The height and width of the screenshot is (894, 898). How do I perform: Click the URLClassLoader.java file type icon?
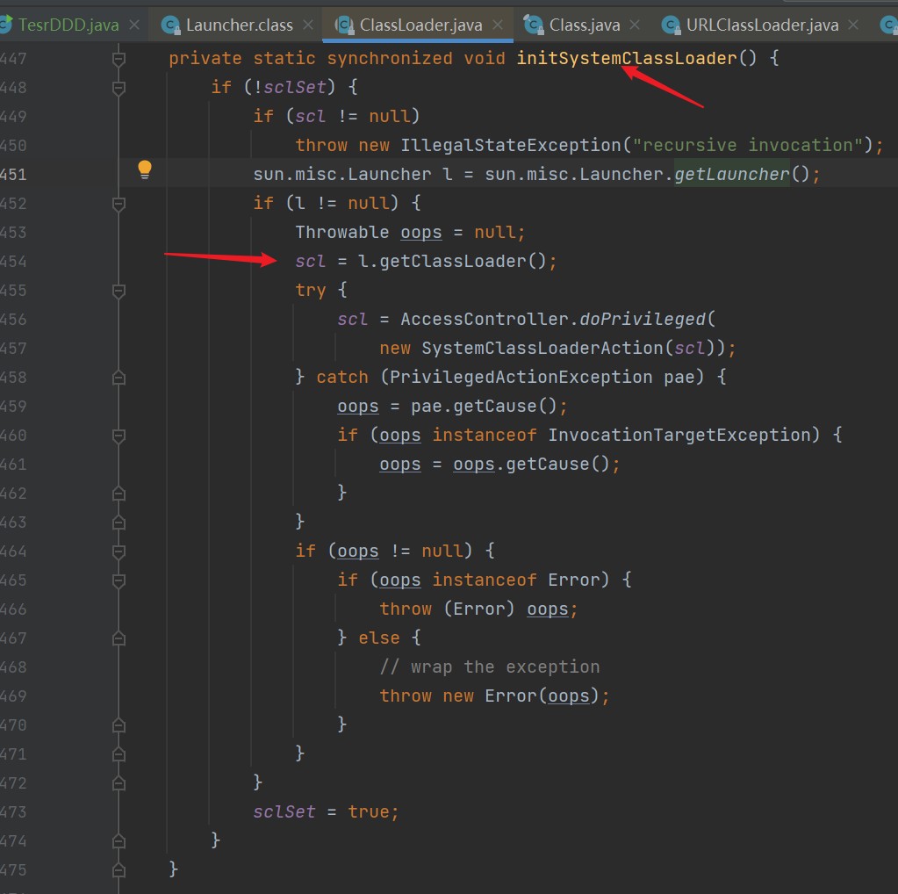click(x=671, y=25)
